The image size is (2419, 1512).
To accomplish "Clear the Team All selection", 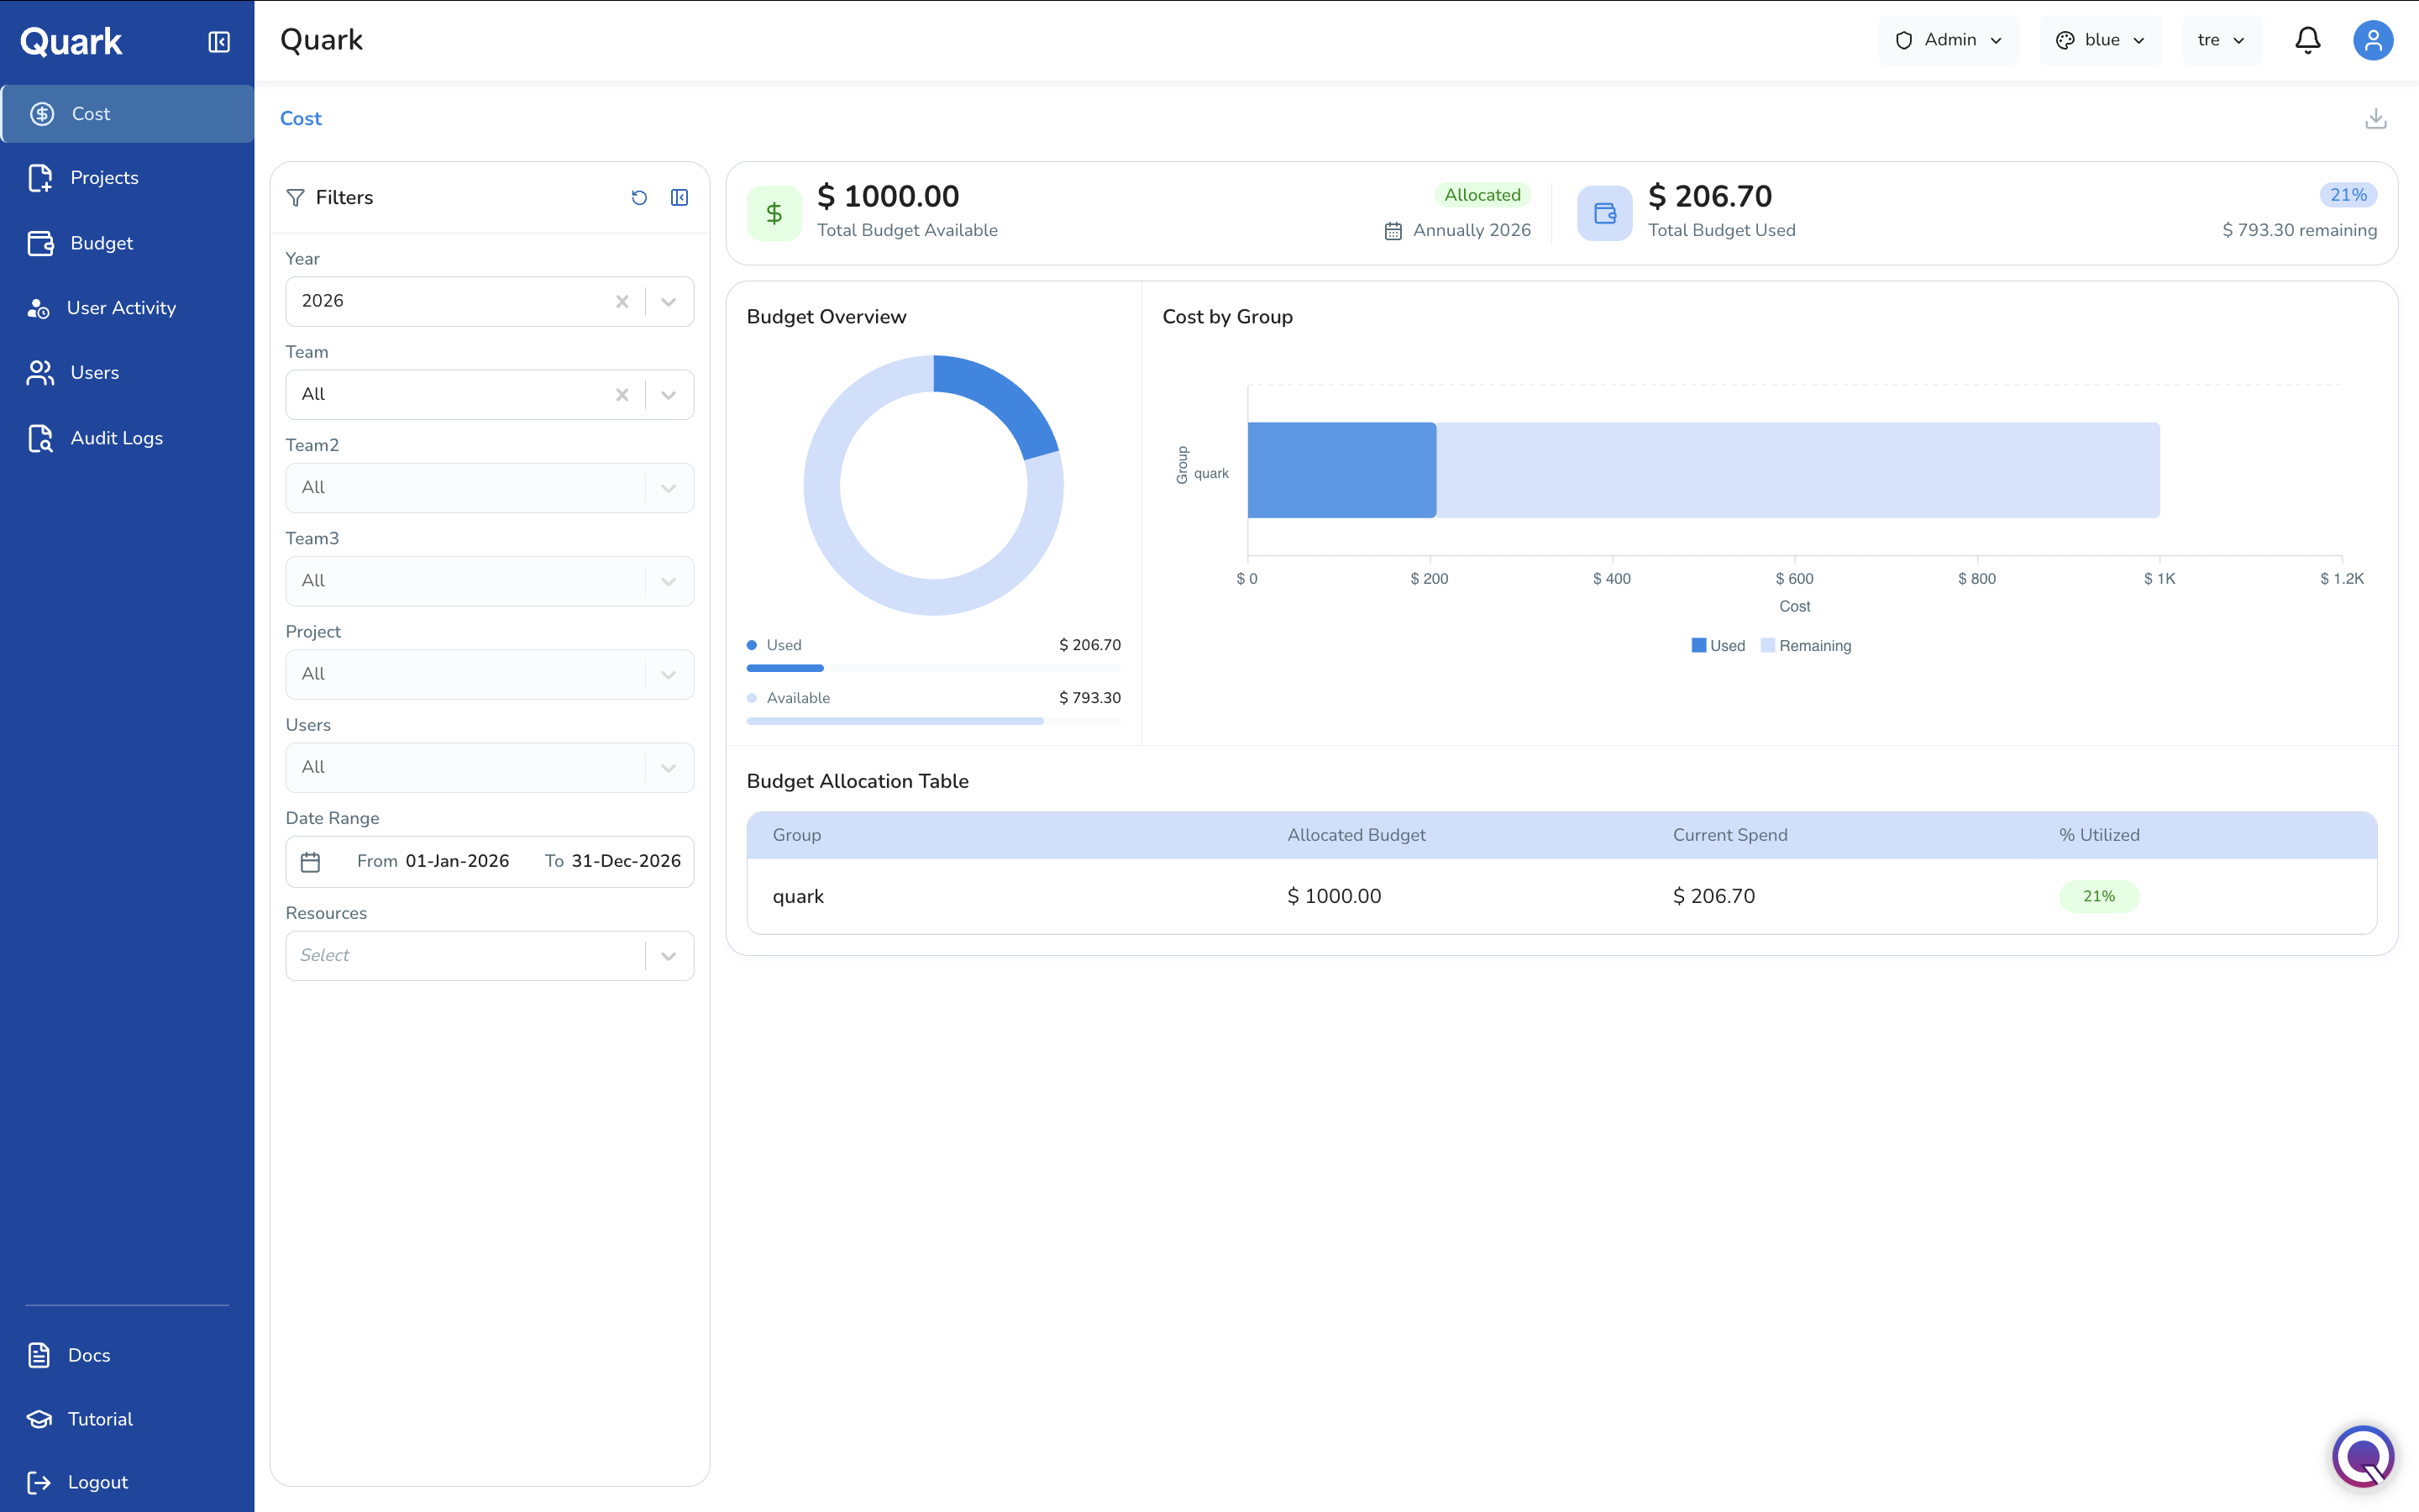I will [622, 394].
